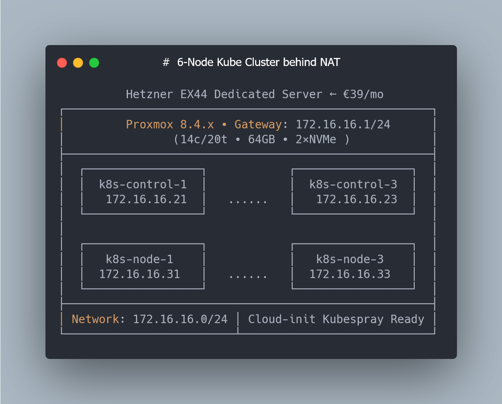The image size is (502, 404).
Task: Click the IP address 172.16.16.31
Action: tap(140, 274)
